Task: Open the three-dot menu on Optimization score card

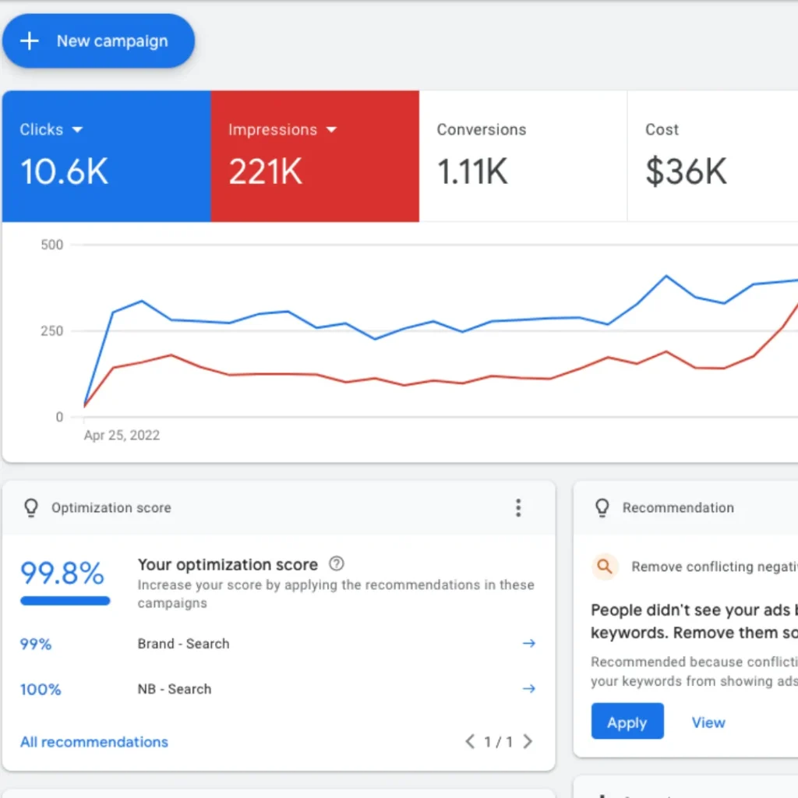Action: [518, 508]
